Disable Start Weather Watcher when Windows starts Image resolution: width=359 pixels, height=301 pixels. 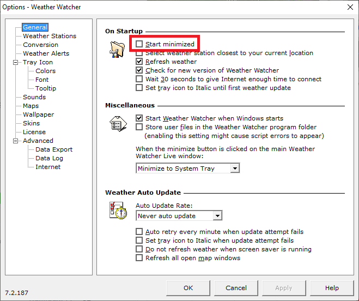[139, 118]
